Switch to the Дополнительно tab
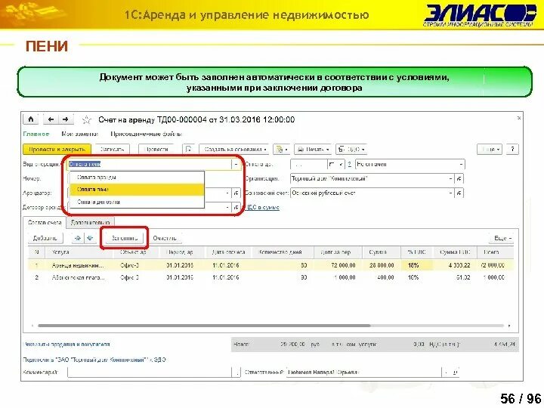544x408 pixels. tap(90, 223)
